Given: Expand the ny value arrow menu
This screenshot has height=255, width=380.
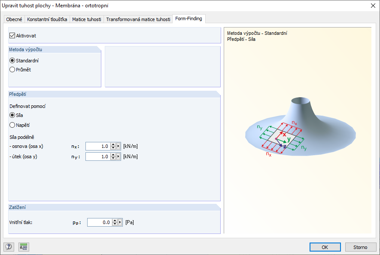Looking at the screenshot, I should click(119, 157).
